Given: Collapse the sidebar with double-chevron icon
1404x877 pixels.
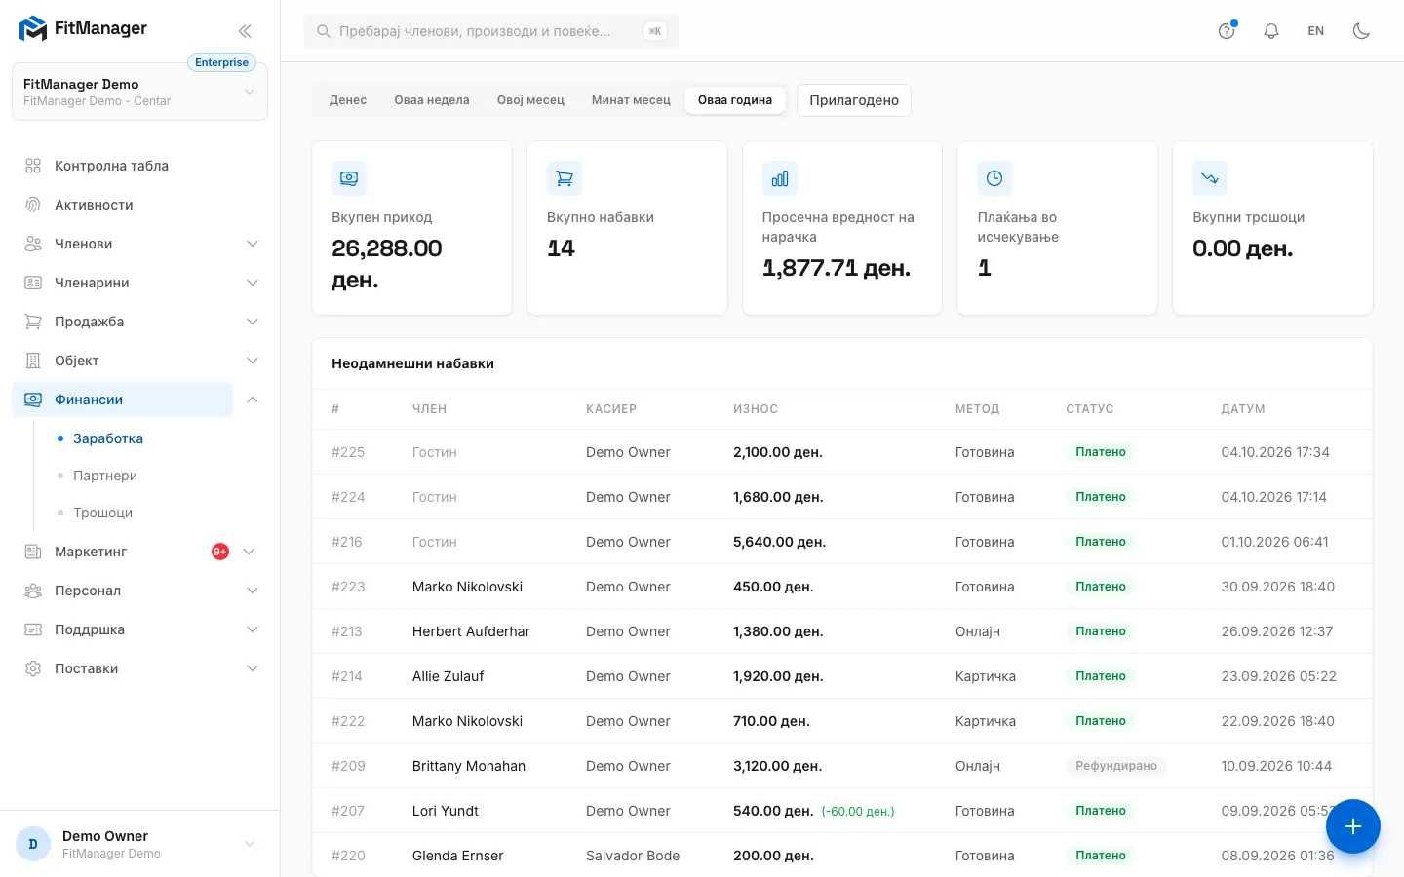Looking at the screenshot, I should tap(245, 31).
